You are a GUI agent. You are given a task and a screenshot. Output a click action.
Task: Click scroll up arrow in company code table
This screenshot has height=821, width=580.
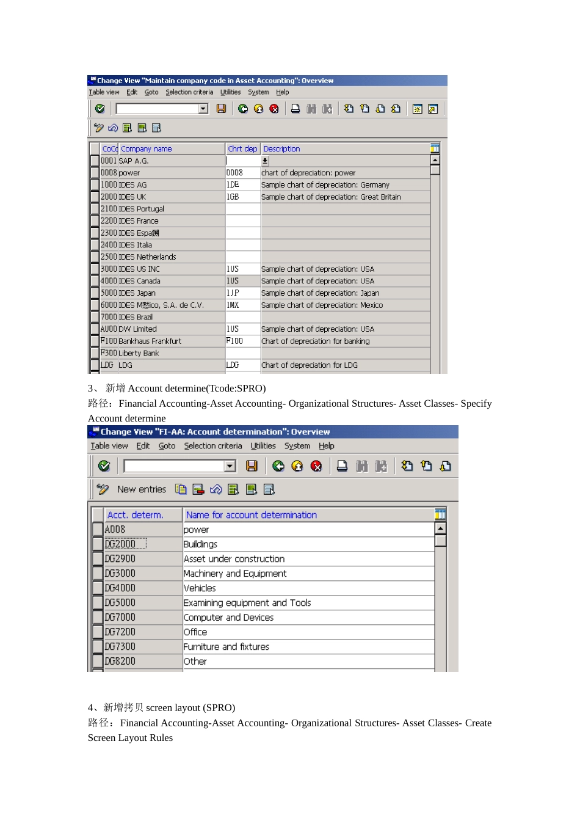(435, 160)
